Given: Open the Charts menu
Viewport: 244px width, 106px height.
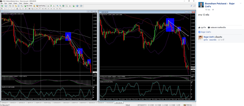Looking at the screenshot, I should (x=15, y=3).
